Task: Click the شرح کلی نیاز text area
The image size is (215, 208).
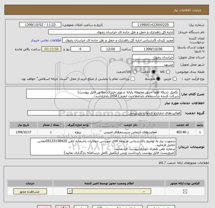Action: tap(103, 94)
